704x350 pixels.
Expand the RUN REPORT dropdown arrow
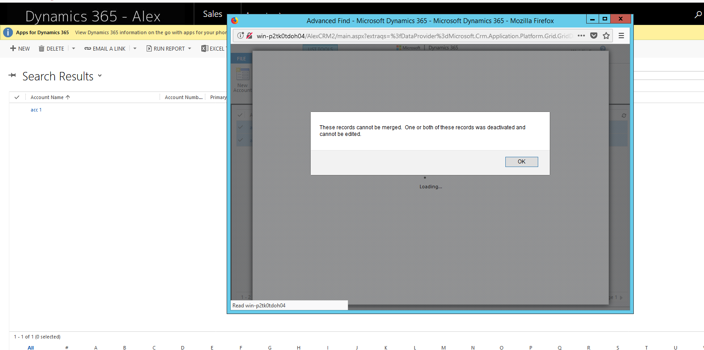point(190,48)
